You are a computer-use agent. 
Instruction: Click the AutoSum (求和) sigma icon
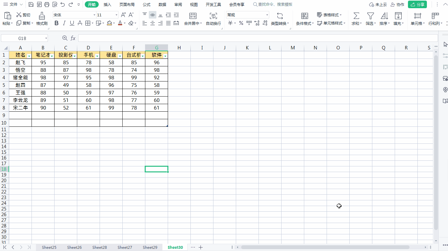(356, 16)
